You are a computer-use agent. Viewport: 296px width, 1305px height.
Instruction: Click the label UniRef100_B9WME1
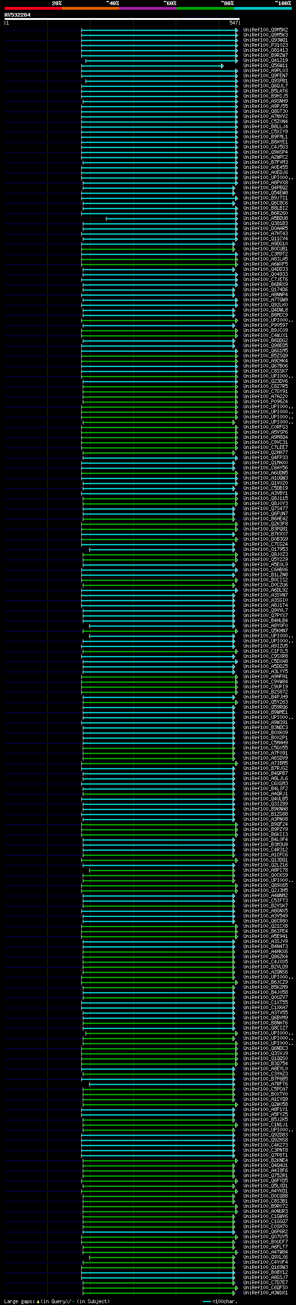tap(265, 712)
